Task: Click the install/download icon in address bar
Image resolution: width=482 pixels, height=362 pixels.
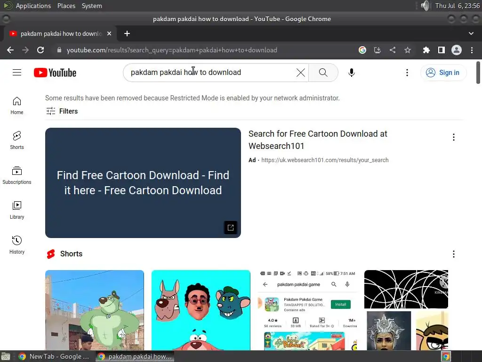Action: tap(378, 50)
